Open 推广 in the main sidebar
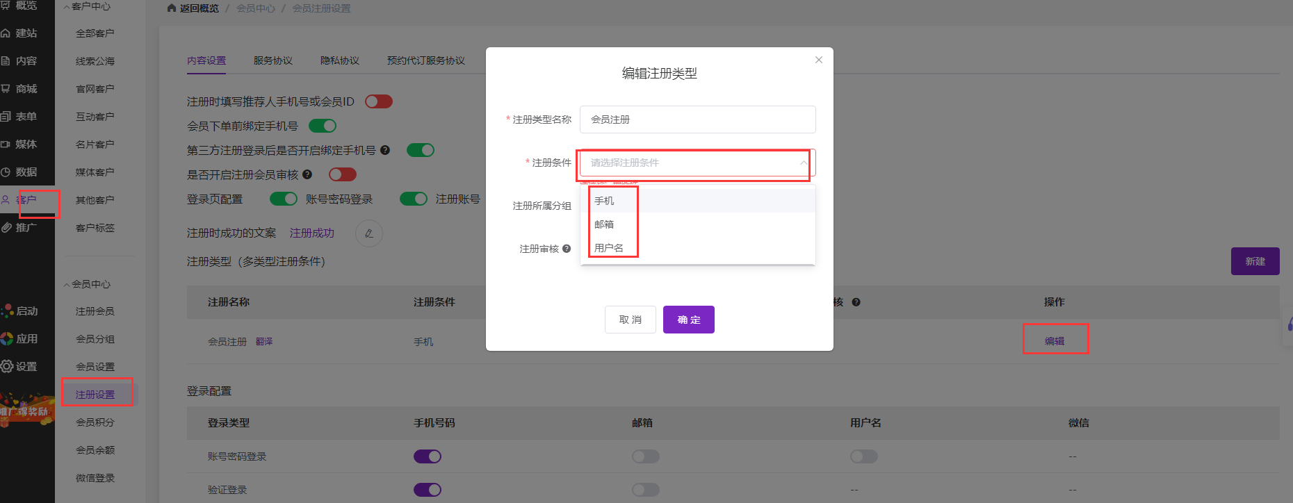Screen dimensions: 1293x503 pos(19,228)
